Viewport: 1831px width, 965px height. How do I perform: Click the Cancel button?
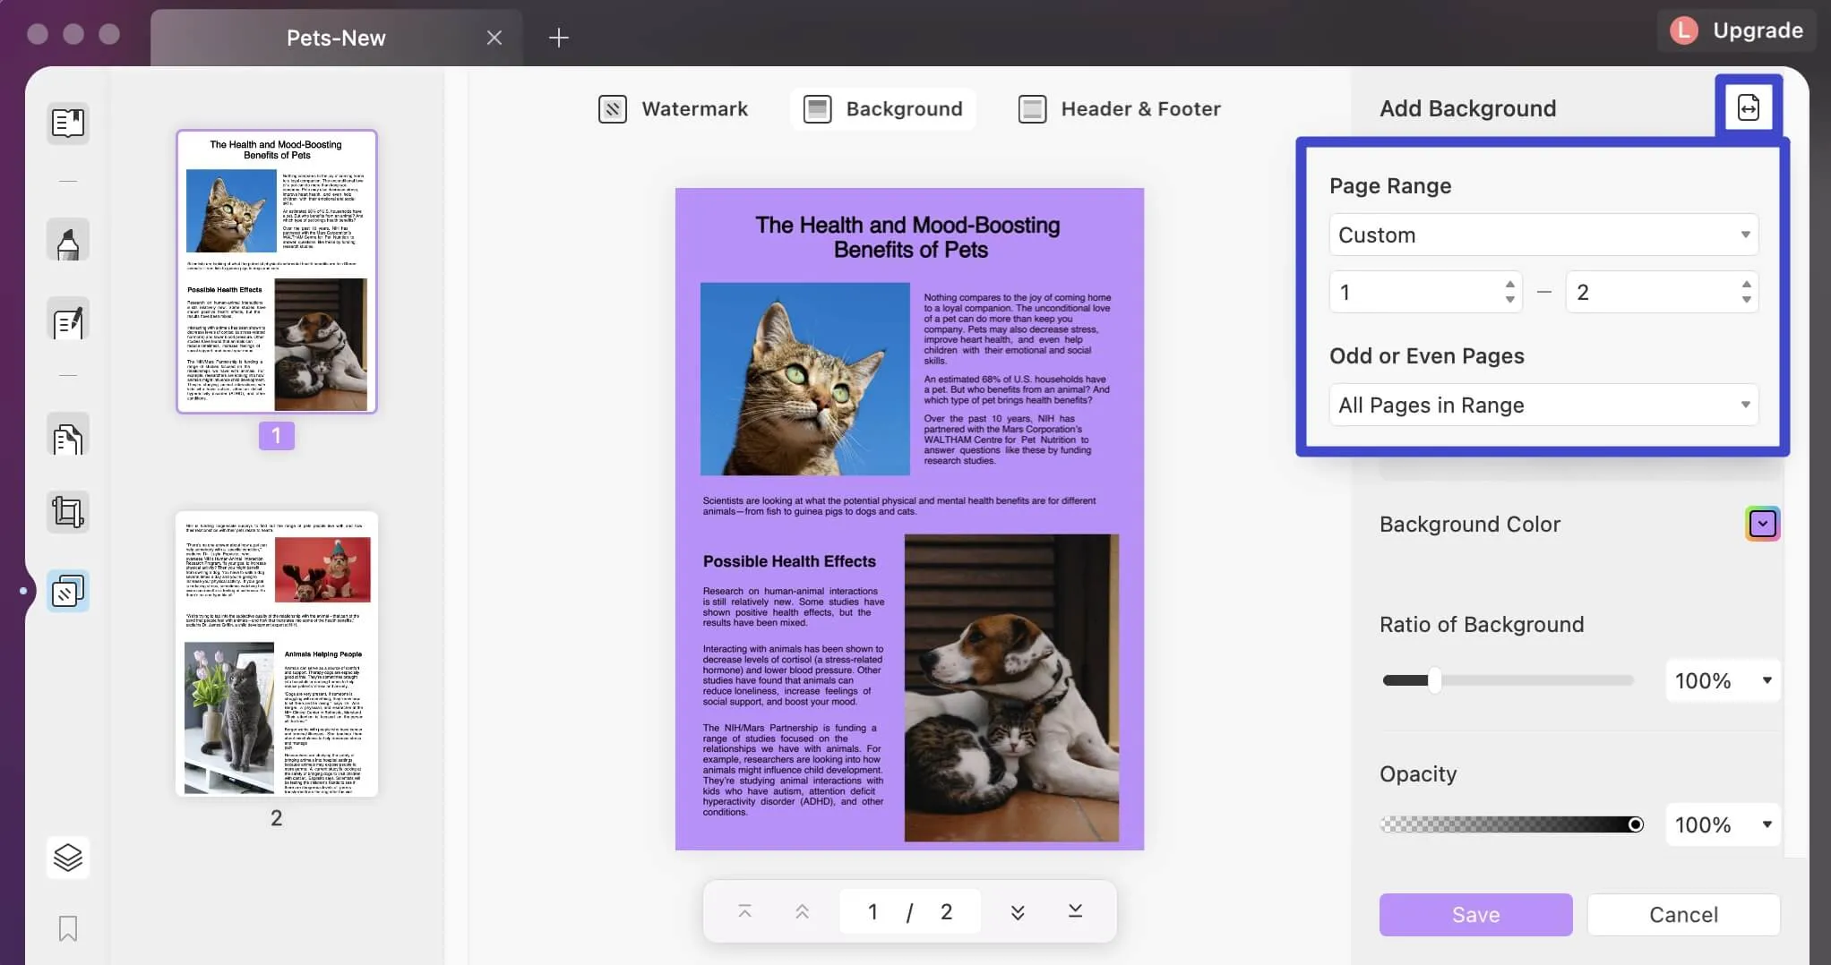(x=1682, y=915)
